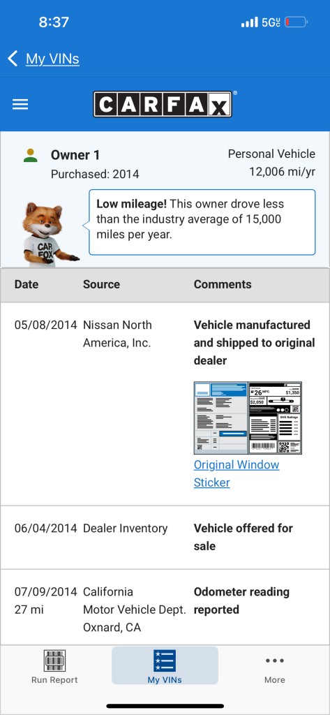Open the hamburger menu icon
Screen dimensions: 330x715
[20, 105]
